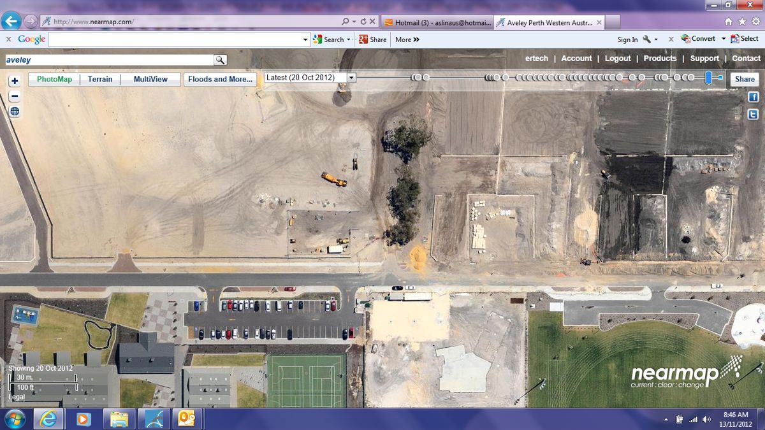
Task: Switch to the Hotmail (3) browser tab
Action: (x=438, y=22)
